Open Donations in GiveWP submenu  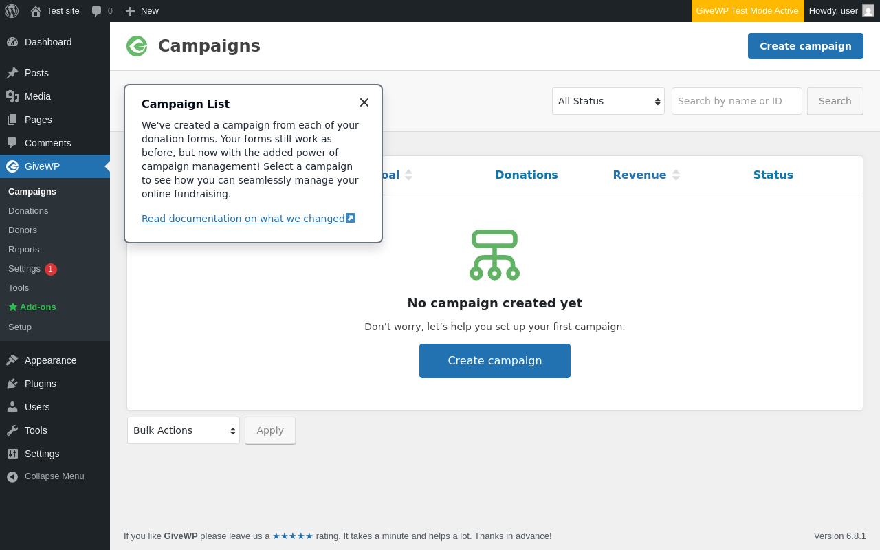(28, 211)
